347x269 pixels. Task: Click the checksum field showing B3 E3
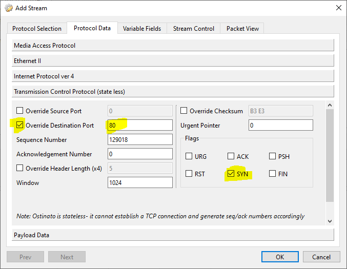click(x=281, y=111)
